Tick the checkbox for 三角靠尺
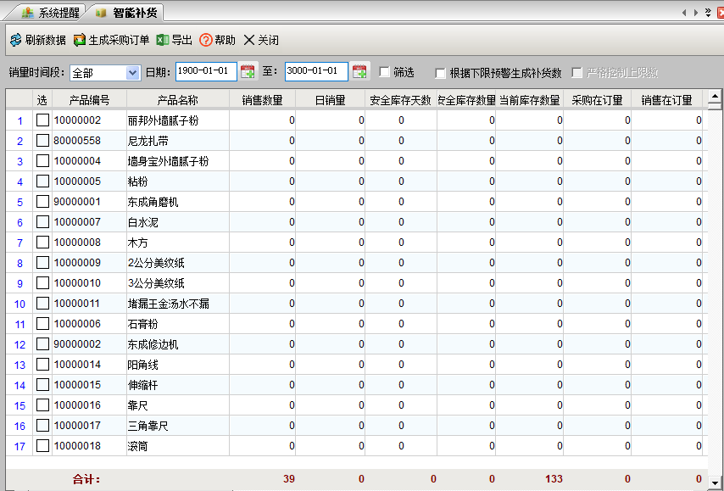 (x=42, y=425)
